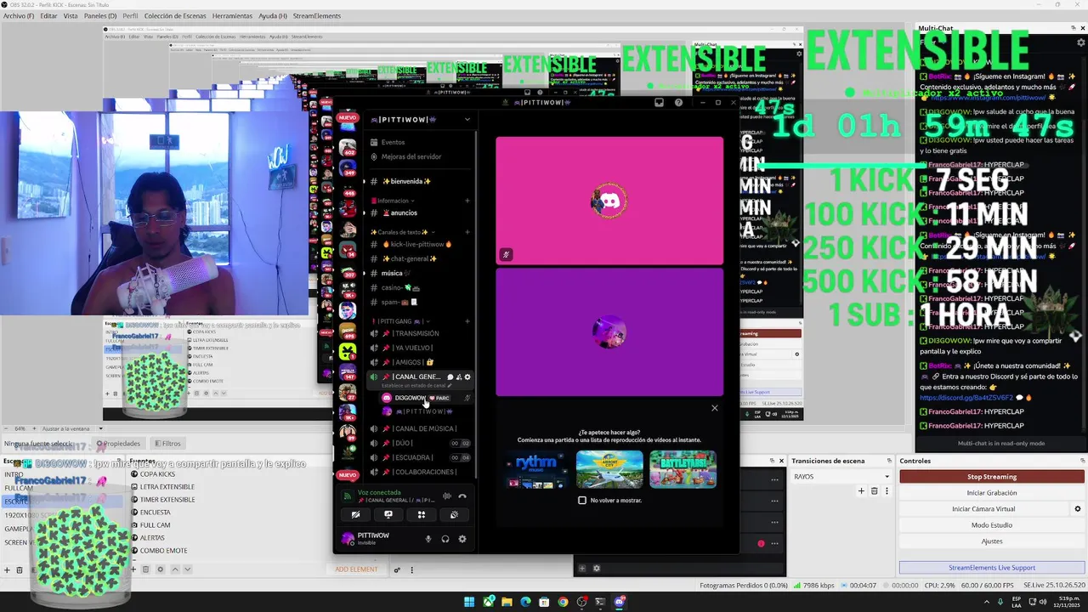
Task: Toggle Discord camera on or off
Action: (355, 514)
